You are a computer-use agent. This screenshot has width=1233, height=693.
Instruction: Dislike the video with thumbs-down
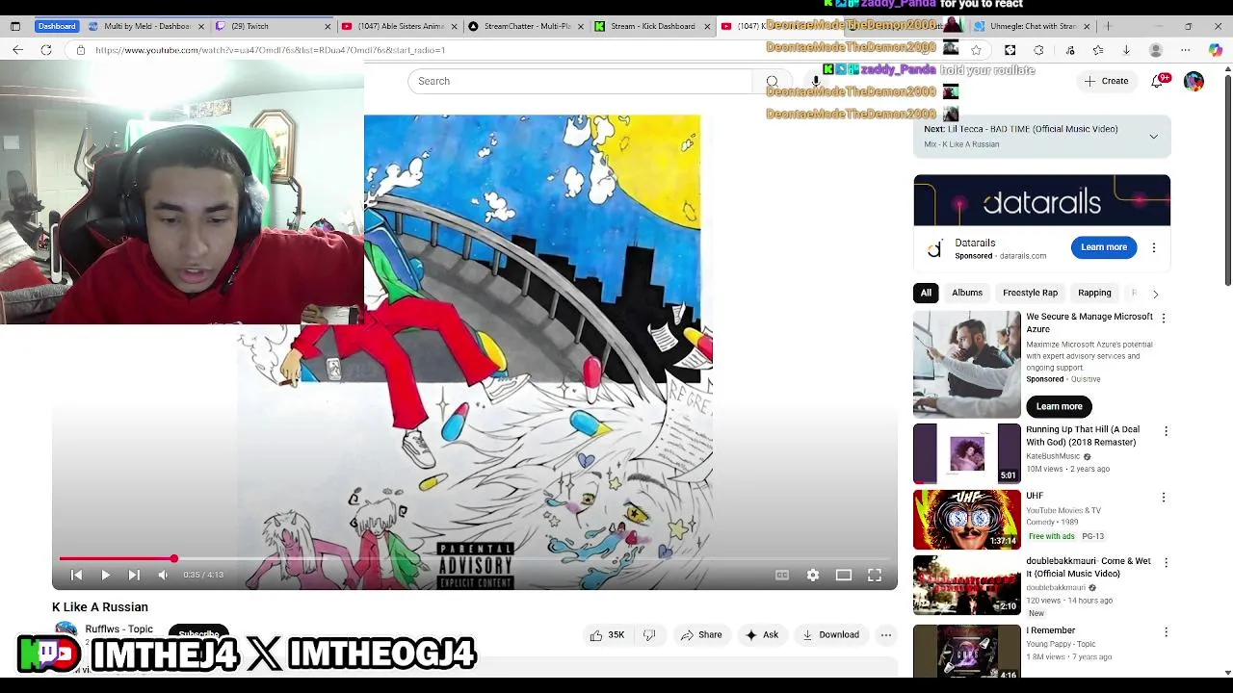(x=649, y=634)
